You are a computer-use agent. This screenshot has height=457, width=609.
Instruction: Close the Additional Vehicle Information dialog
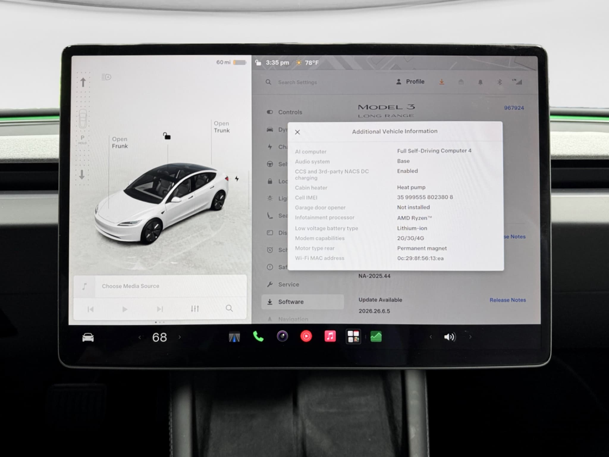click(297, 132)
